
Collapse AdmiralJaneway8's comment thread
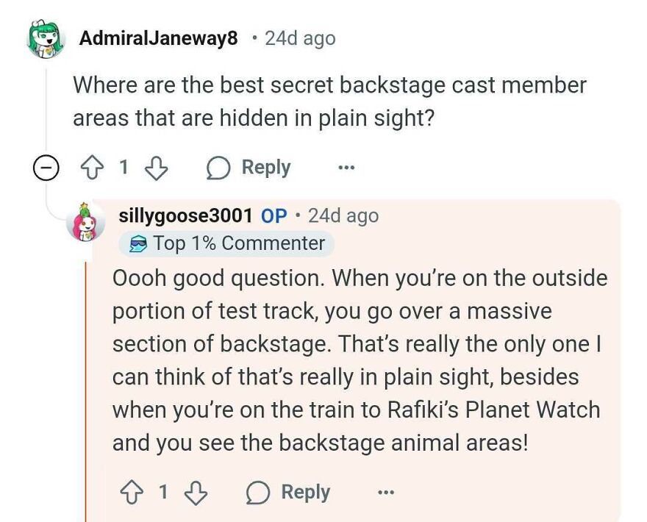coord(45,168)
